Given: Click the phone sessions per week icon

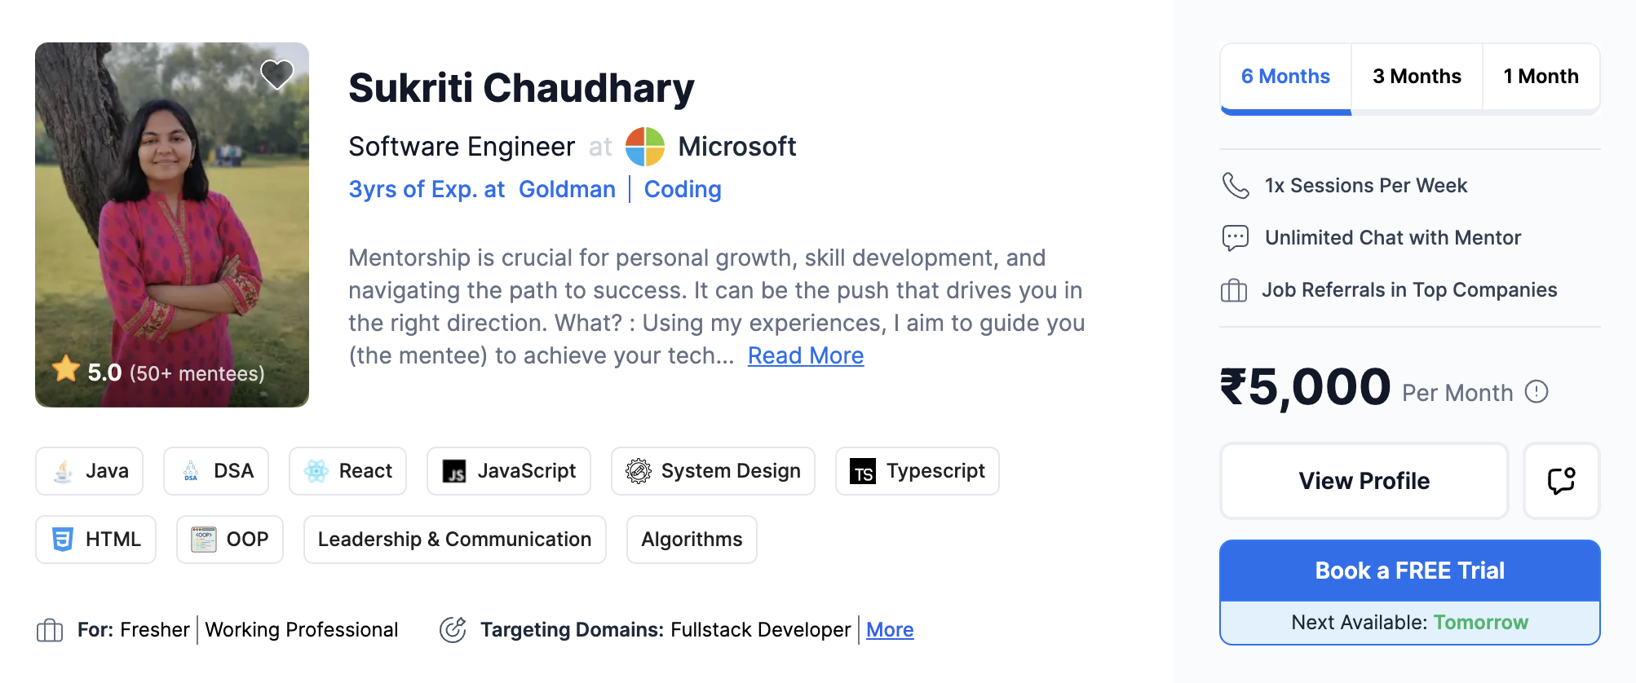Looking at the screenshot, I should pyautogui.click(x=1235, y=186).
